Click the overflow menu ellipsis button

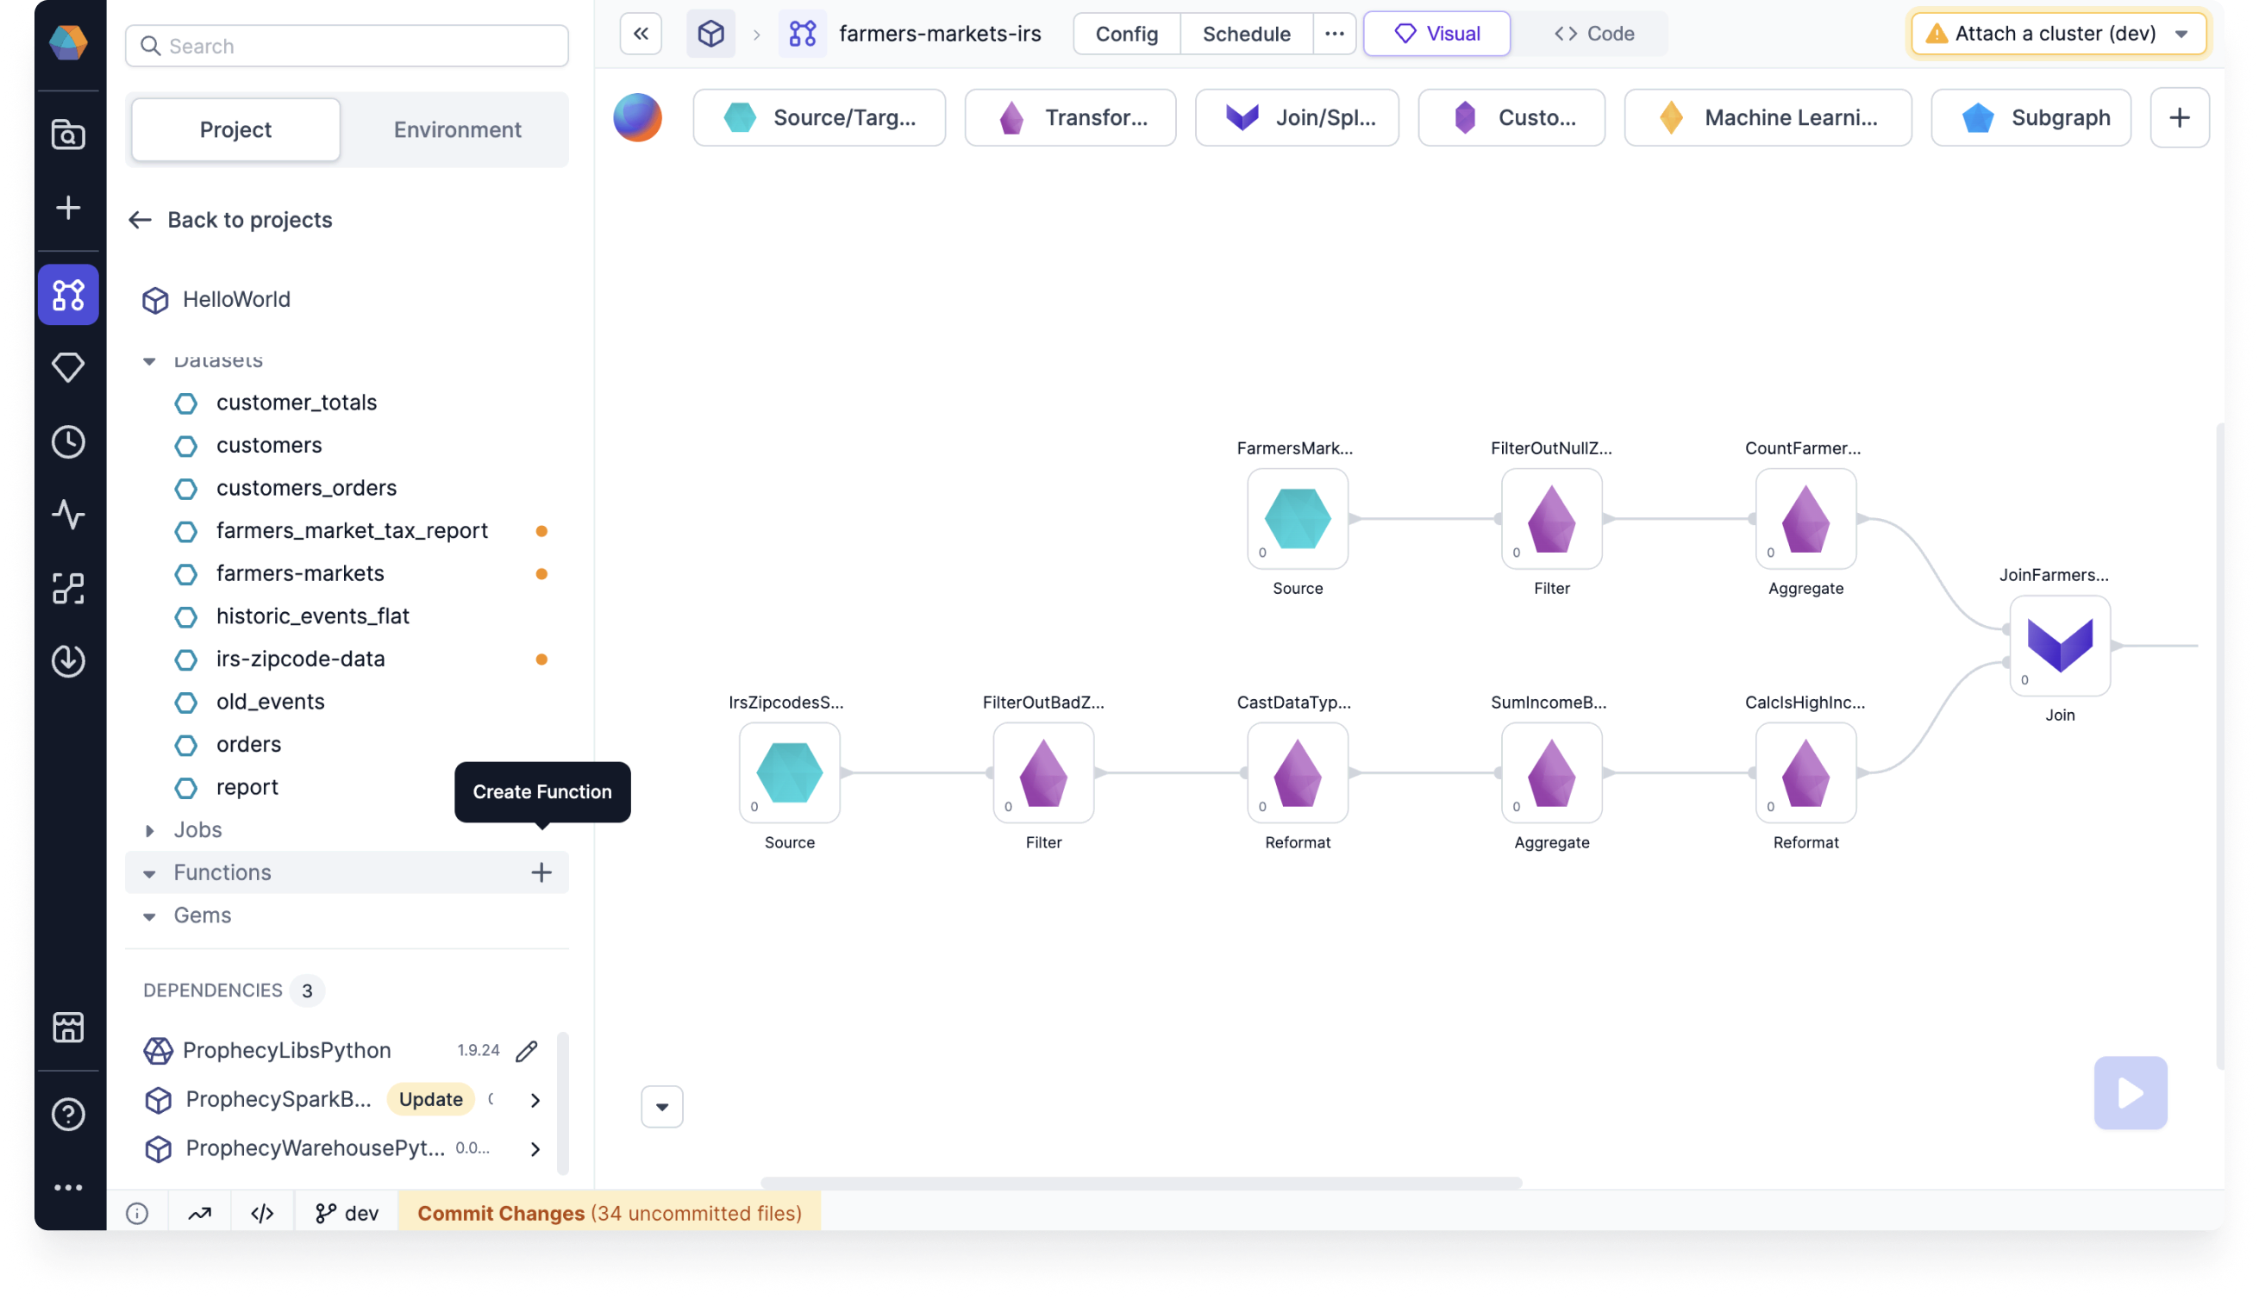pos(1335,34)
